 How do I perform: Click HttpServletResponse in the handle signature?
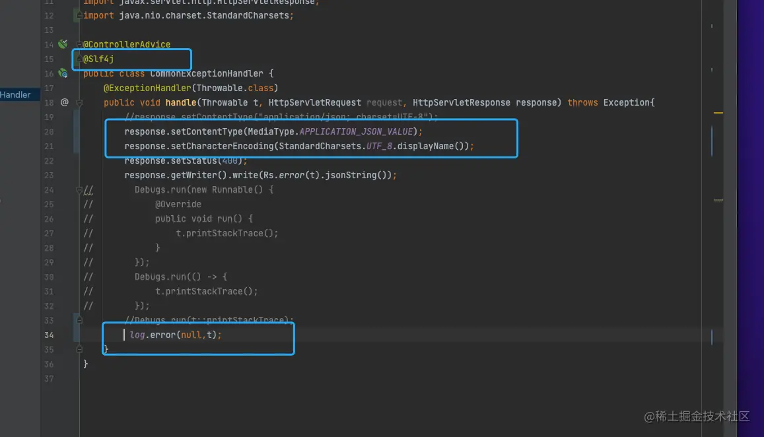click(x=462, y=102)
